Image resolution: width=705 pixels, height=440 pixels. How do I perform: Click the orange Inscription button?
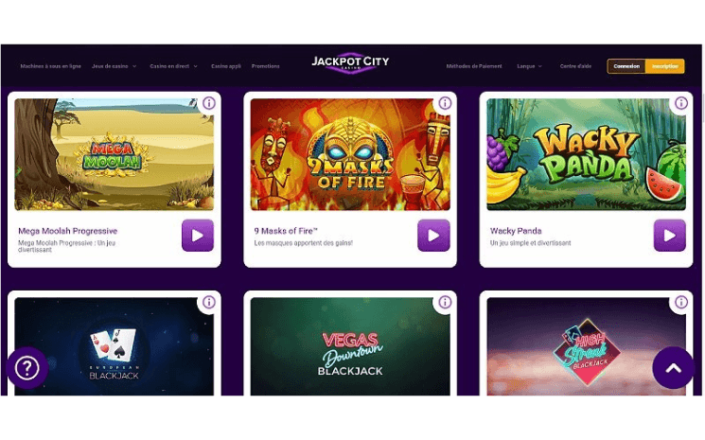pos(665,66)
